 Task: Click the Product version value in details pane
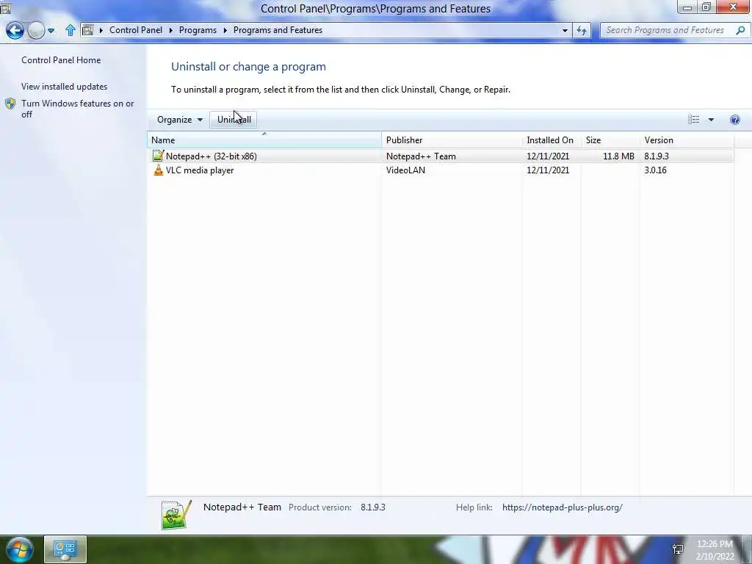pos(372,507)
